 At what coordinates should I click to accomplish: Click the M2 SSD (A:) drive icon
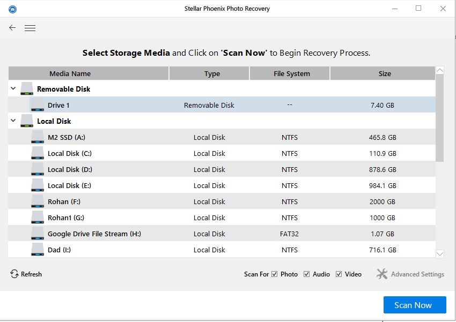[37, 137]
